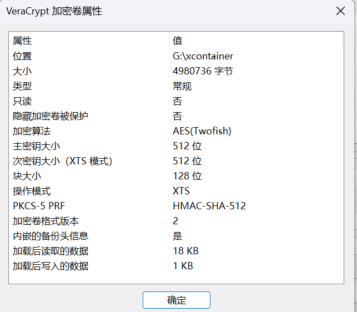Select the 加密算法 property row
The height and width of the screenshot is (312, 357).
(32, 131)
